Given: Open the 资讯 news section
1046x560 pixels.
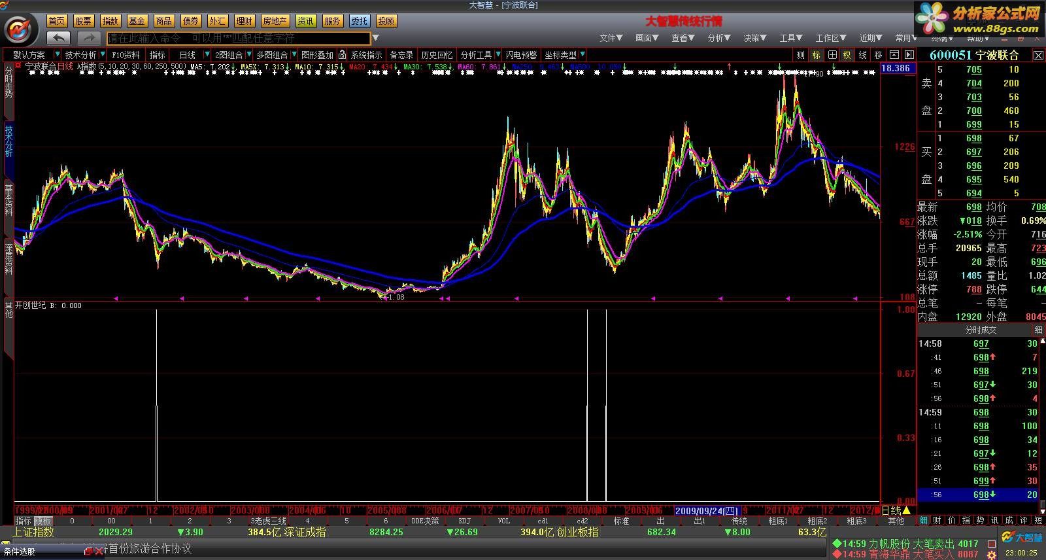Looking at the screenshot, I should (x=305, y=21).
